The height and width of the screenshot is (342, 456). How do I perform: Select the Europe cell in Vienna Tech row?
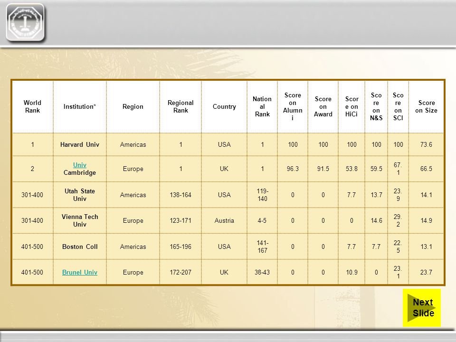tap(133, 220)
